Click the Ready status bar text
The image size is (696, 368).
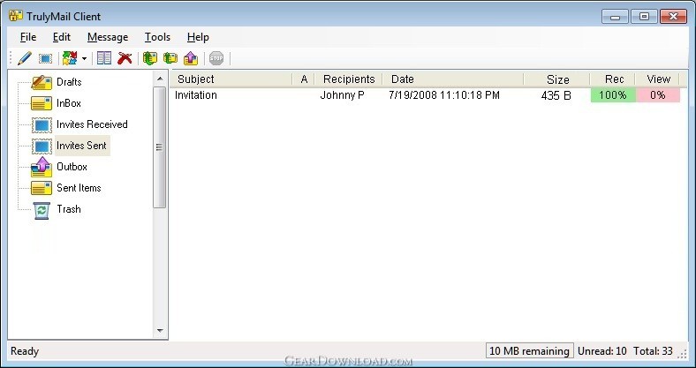tap(25, 351)
